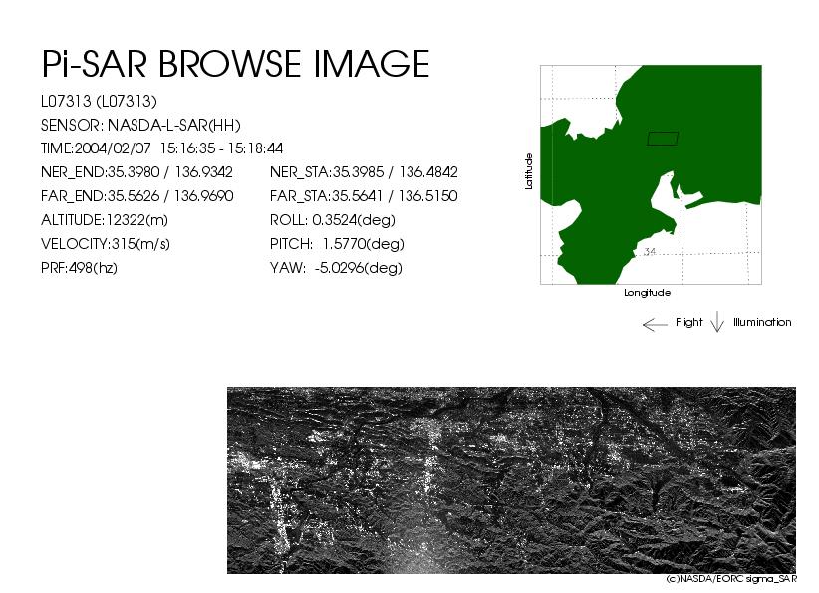The width and height of the screenshot is (819, 593).
Task: Click the Longitude axis label
Action: pyautogui.click(x=648, y=293)
